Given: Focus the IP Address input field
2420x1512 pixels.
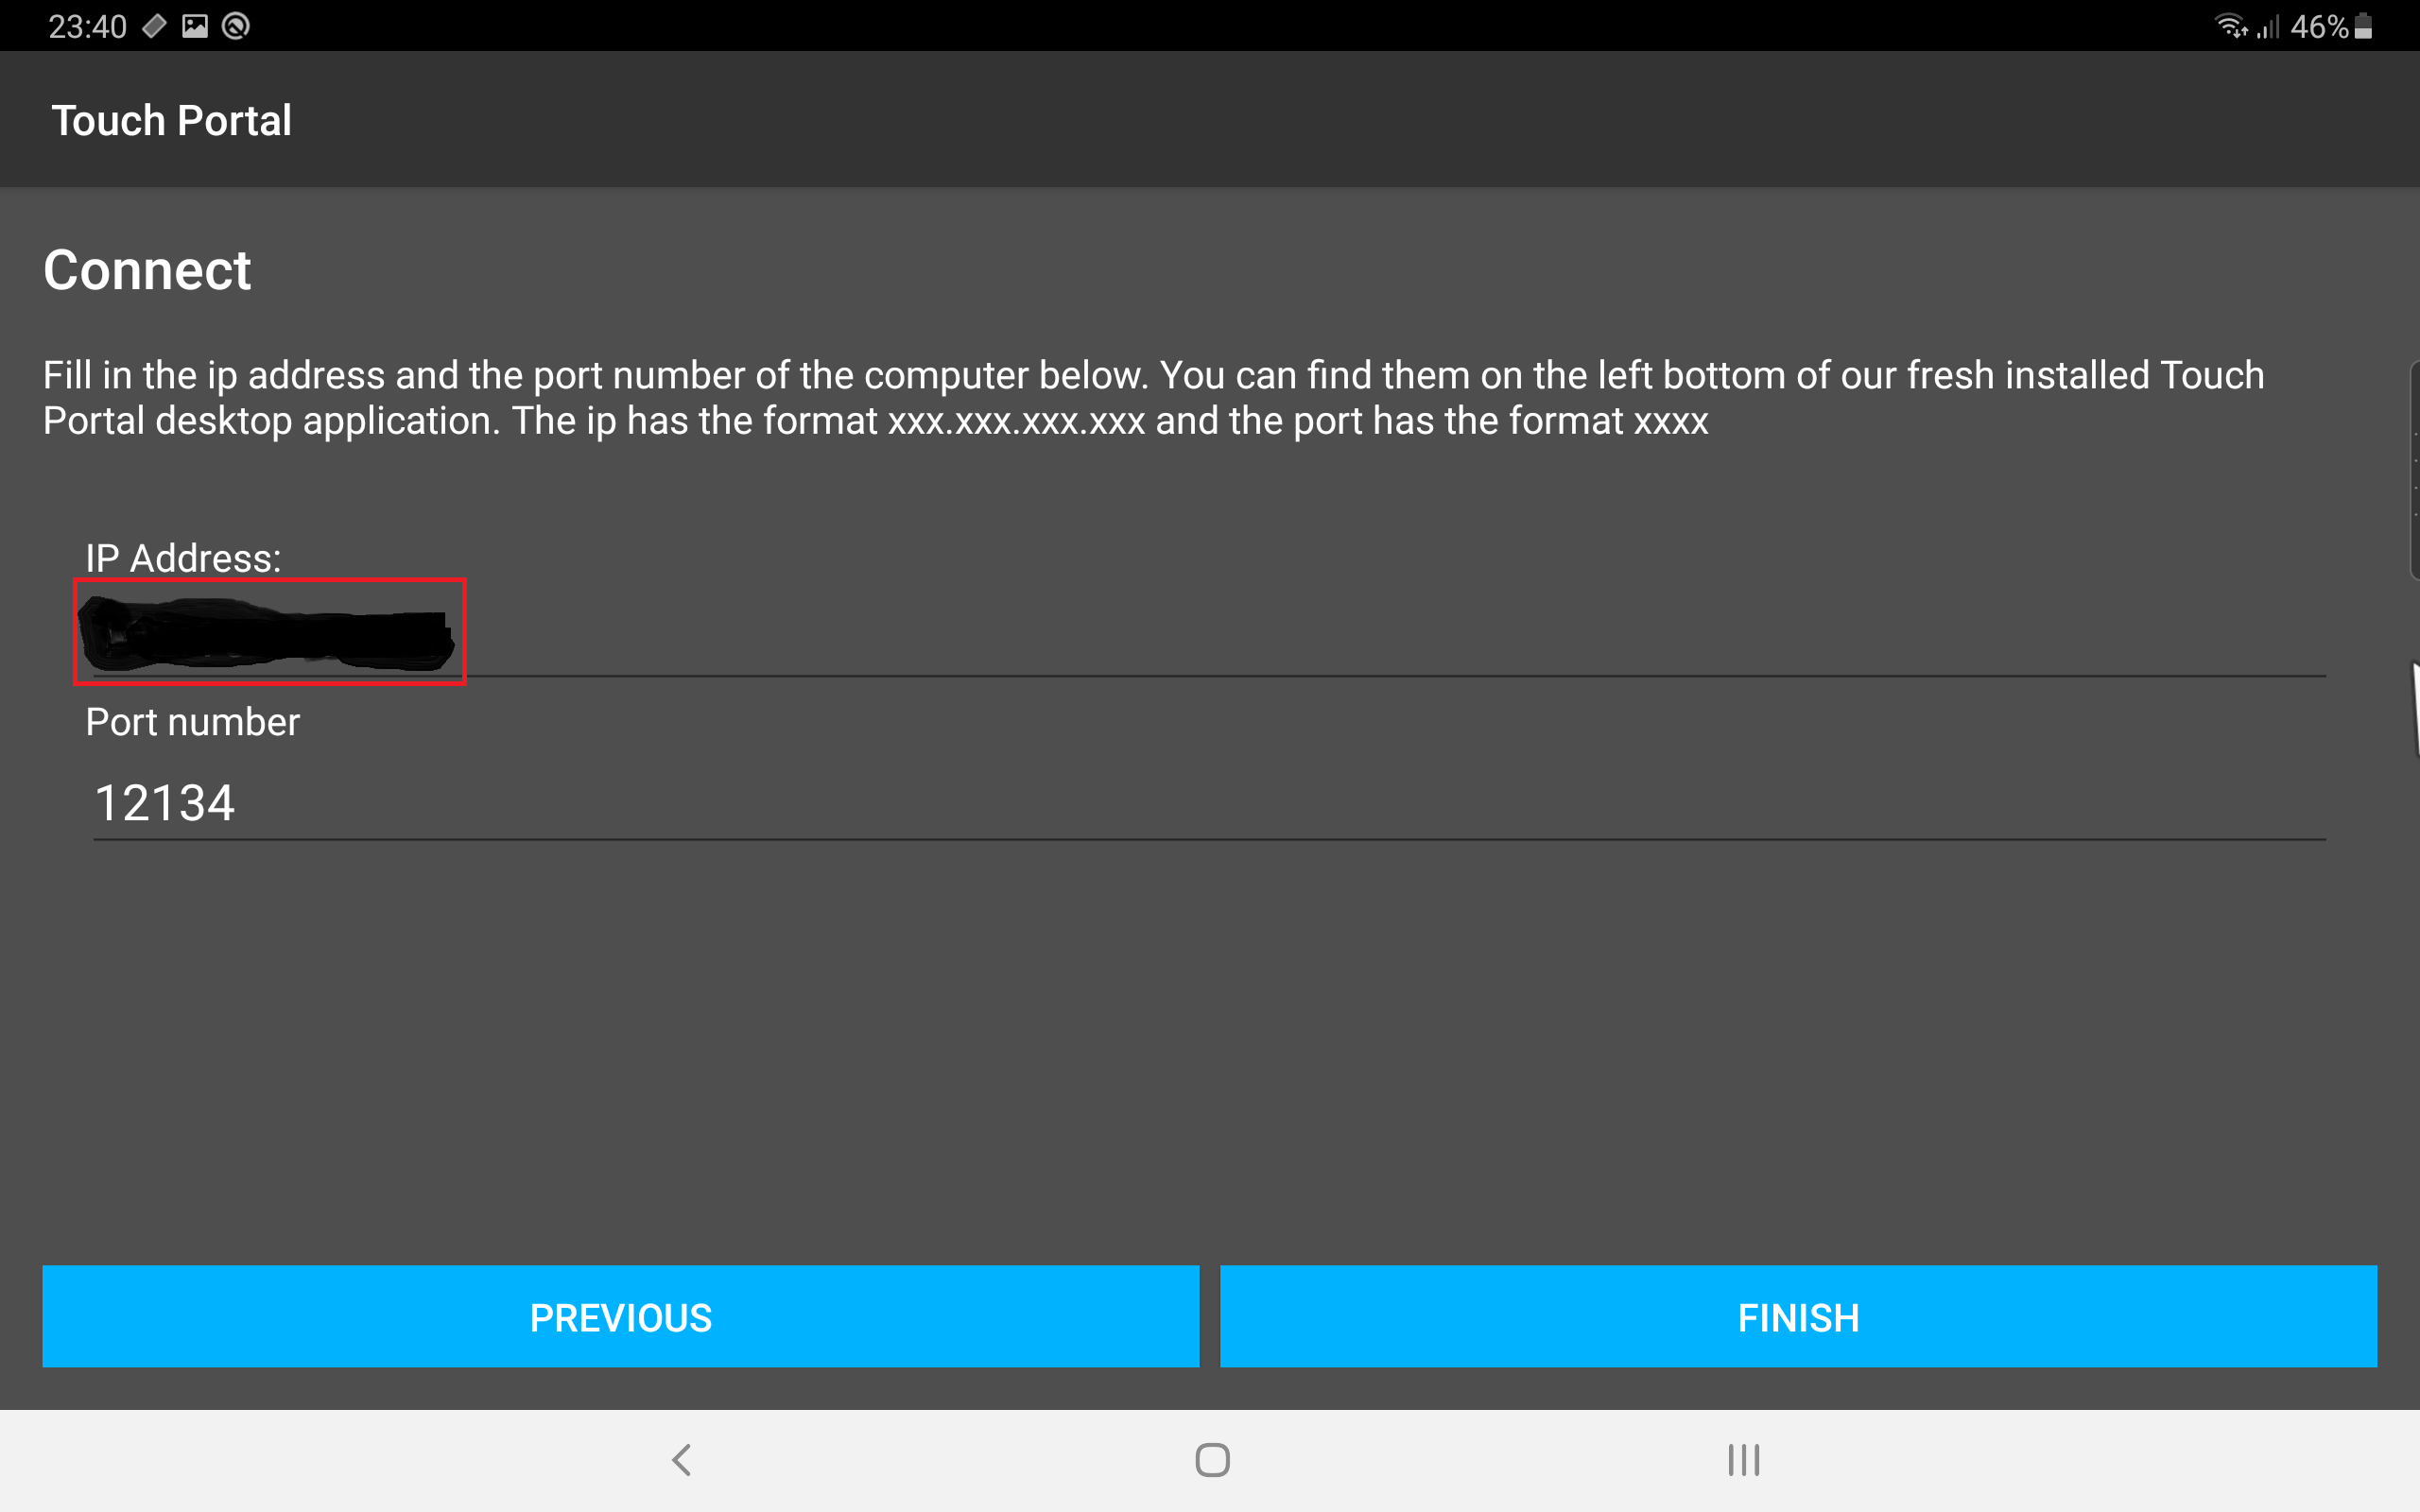Looking at the screenshot, I should (x=1209, y=633).
